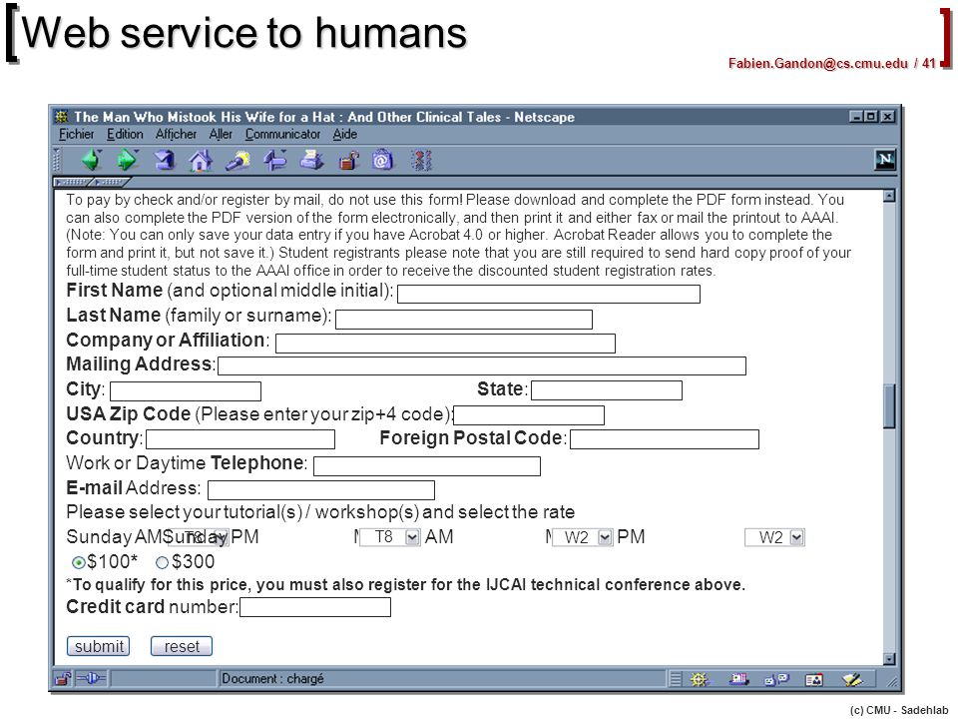Focus the State input field
The width and height of the screenshot is (958, 719).
607,390
